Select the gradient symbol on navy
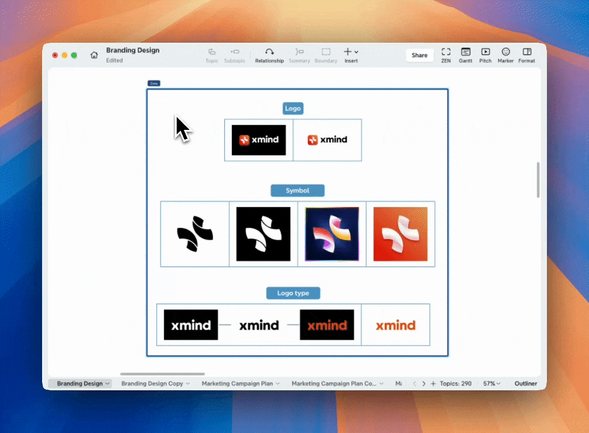 332,234
